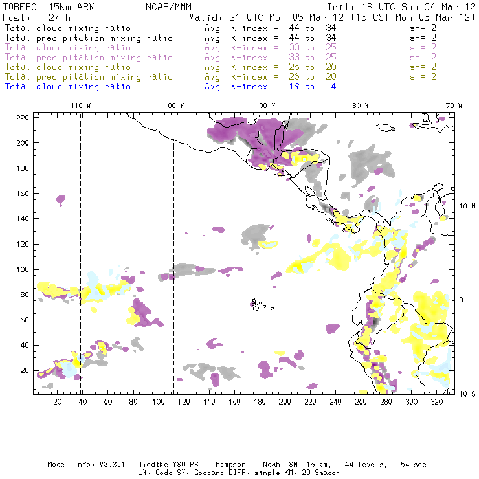Click the '320' x-axis tick label
Screen dimensions: 479x479
(x=436, y=401)
